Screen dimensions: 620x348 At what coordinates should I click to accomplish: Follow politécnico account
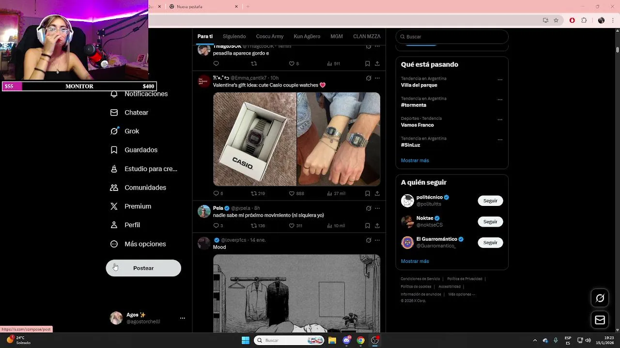[490, 201]
